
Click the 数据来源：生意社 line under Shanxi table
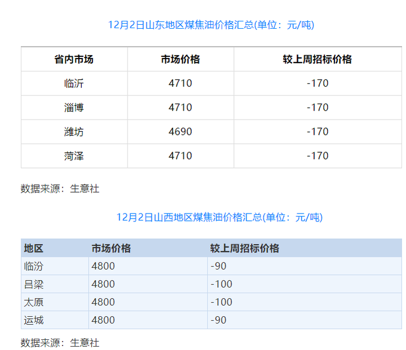point(60,343)
